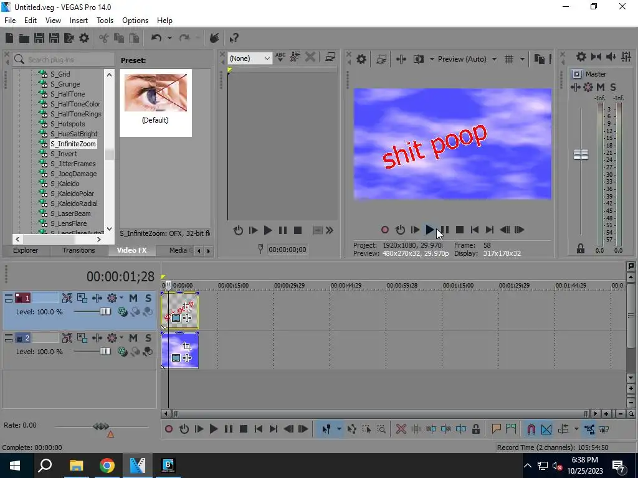The image size is (638, 478).
Task: Click the Search plug-ins field
Action: tap(64, 60)
